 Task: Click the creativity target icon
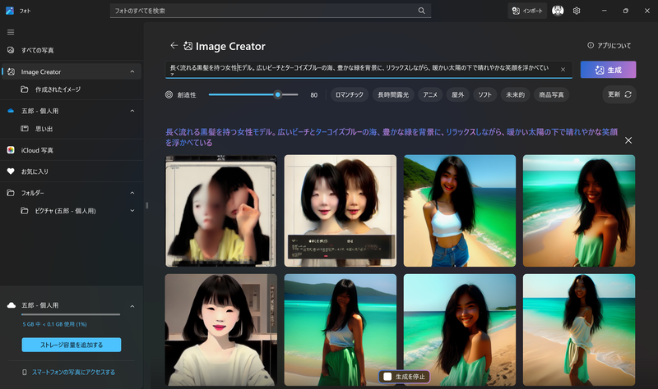[169, 94]
